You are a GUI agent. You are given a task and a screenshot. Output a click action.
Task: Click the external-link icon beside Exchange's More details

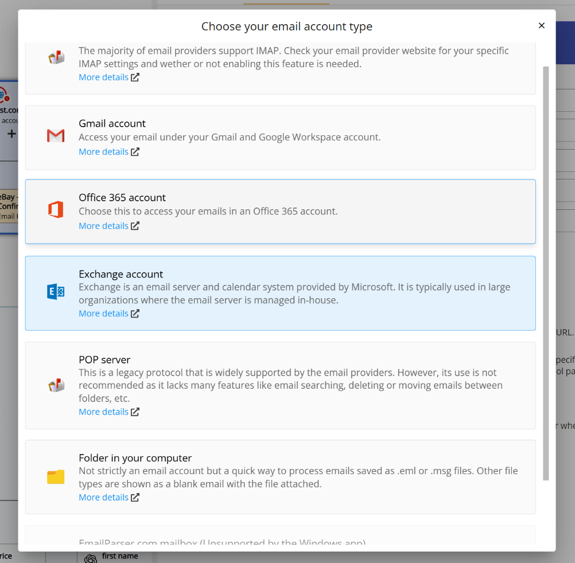134,313
